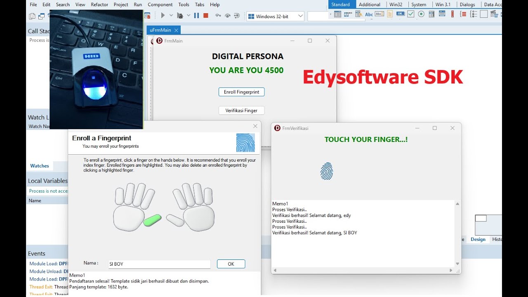
Task: Select the TPanel palette icon
Action: [x=484, y=14]
